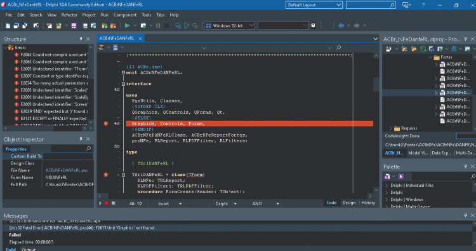Switch to the Output tab in Messages

pyautogui.click(x=29, y=249)
